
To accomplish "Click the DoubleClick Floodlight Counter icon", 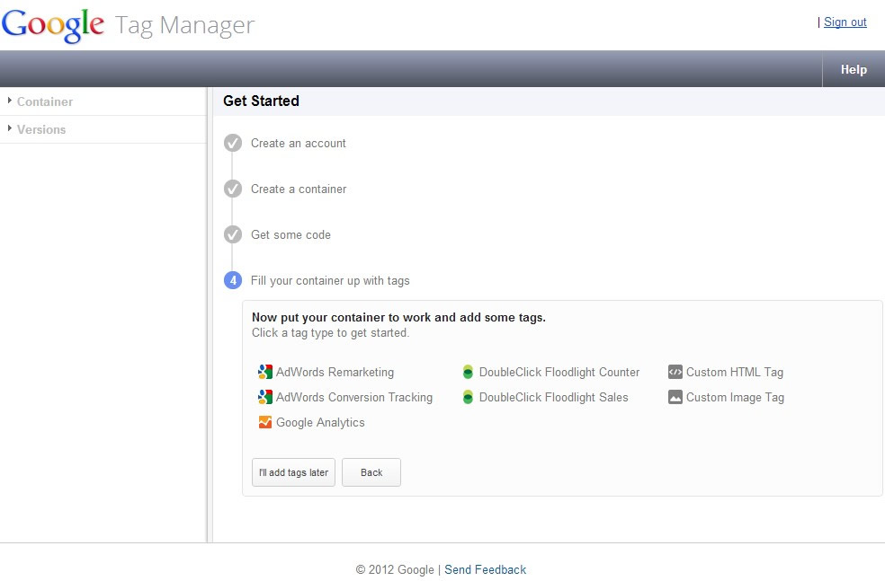I will (468, 372).
